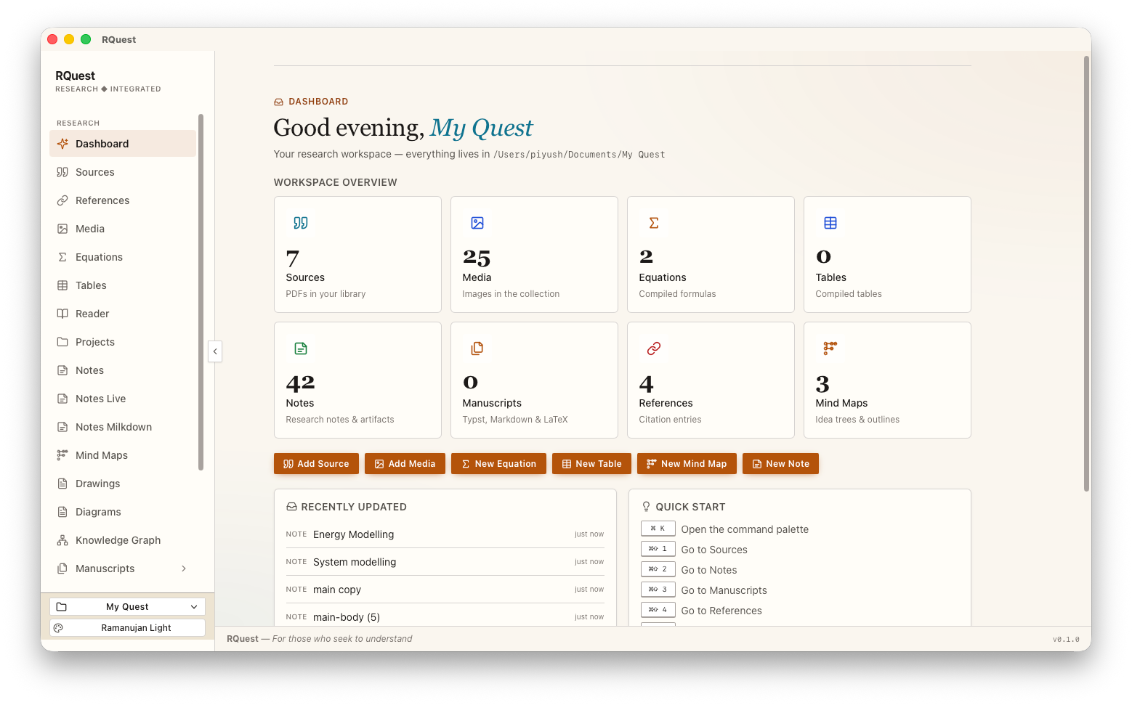This screenshot has width=1132, height=705.
Task: Go to Notes Live in sidebar
Action: tap(123, 399)
